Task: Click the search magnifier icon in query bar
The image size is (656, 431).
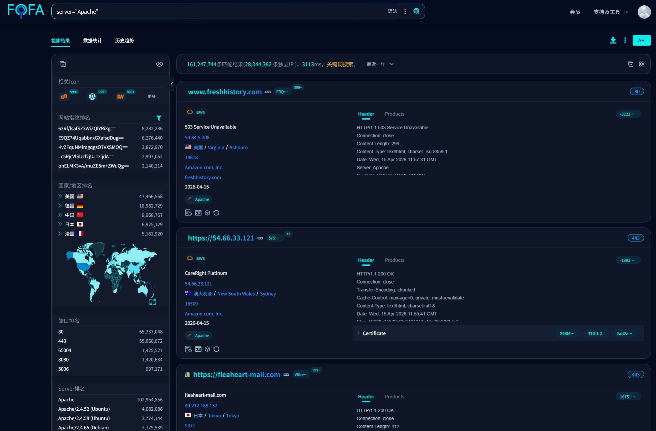Action: pyautogui.click(x=416, y=11)
